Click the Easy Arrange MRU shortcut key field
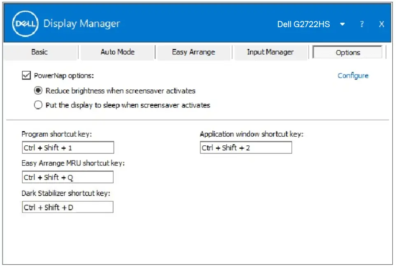The image size is (396, 268). tap(68, 177)
